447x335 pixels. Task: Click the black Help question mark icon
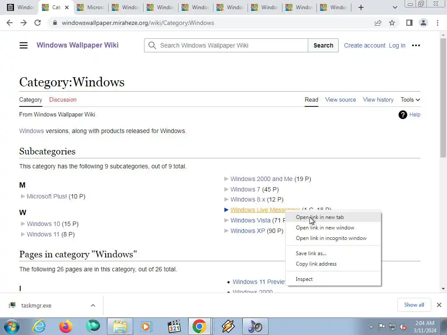(402, 115)
